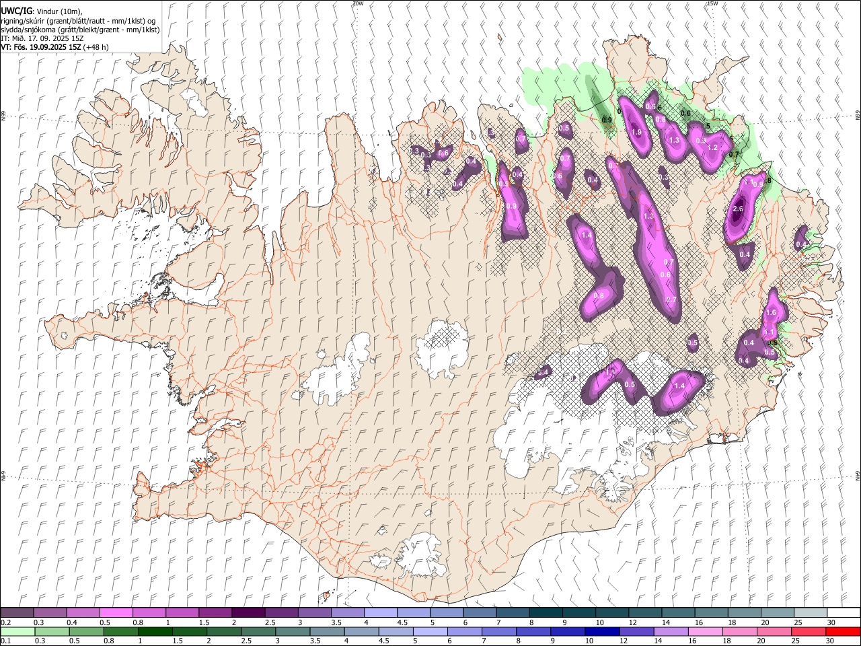Click the 2.6 precipitation value on the map
This screenshot has height=646, width=861.
tap(738, 209)
